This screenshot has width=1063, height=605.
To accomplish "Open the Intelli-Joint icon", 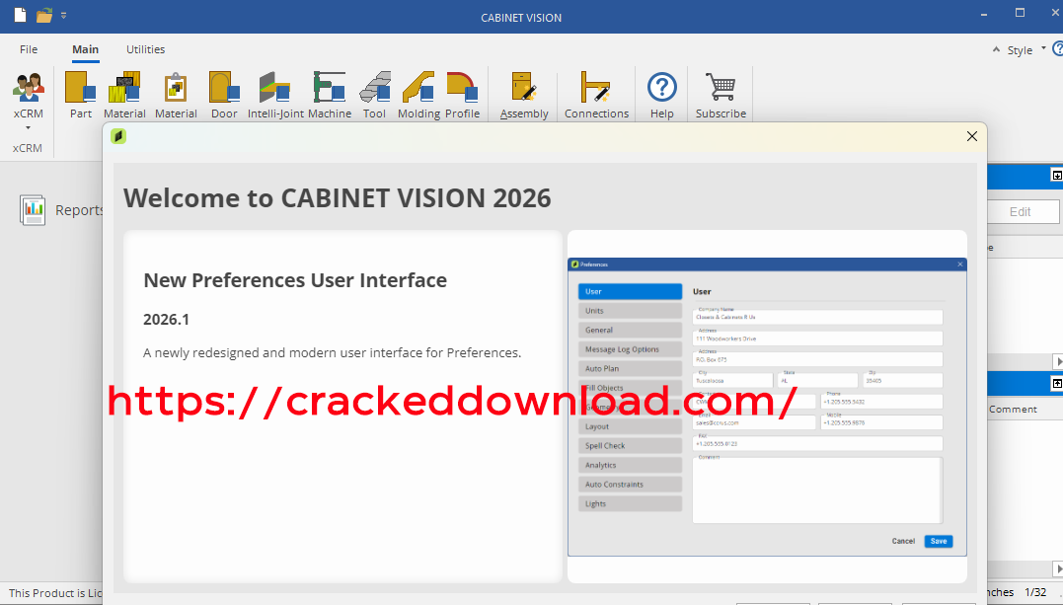I will [275, 87].
